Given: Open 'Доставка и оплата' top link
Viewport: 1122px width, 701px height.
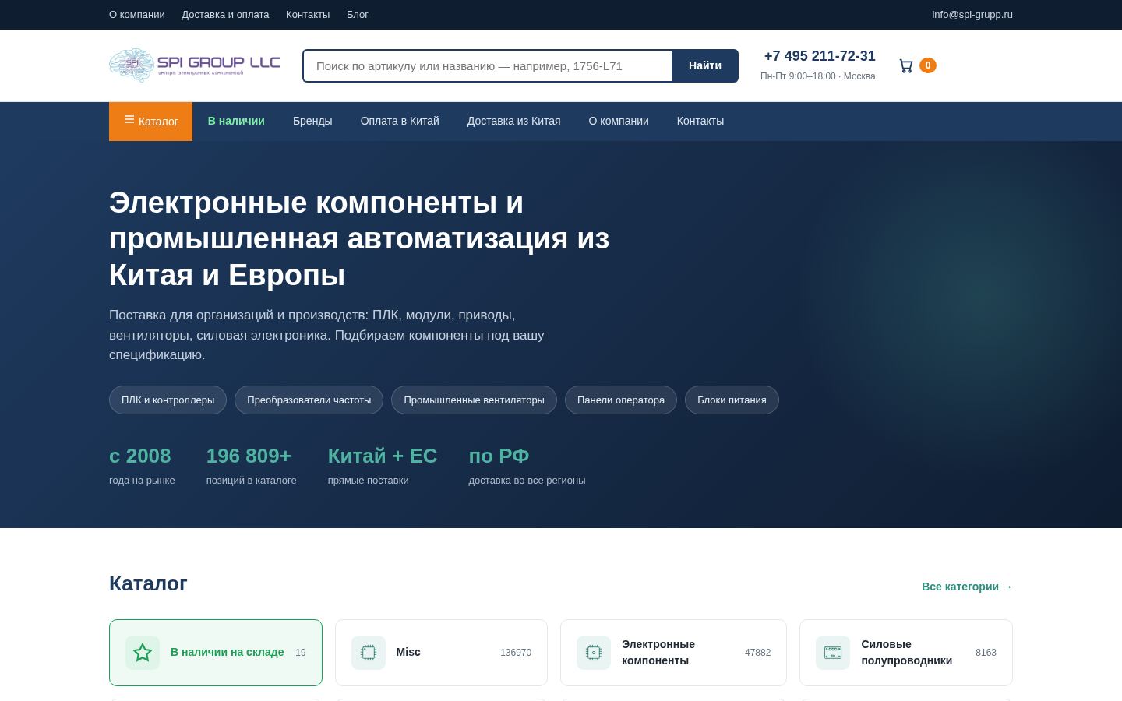Looking at the screenshot, I should coord(225,14).
